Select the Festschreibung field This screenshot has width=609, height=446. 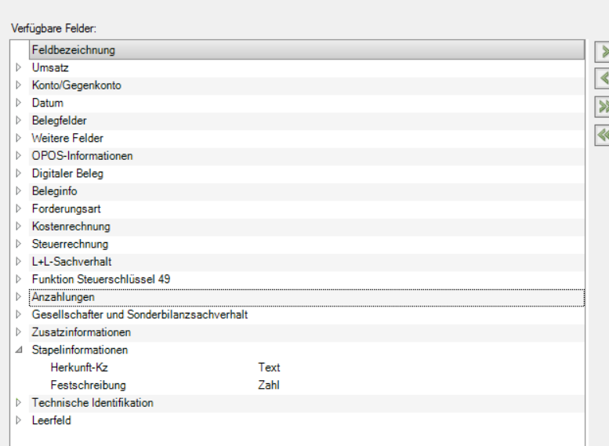(x=88, y=385)
